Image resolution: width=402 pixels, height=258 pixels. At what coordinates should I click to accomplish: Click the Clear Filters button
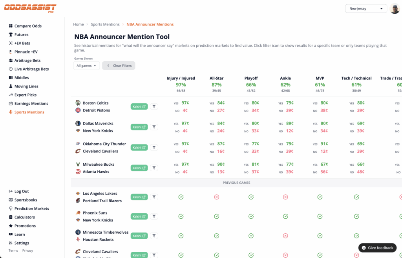pos(119,66)
